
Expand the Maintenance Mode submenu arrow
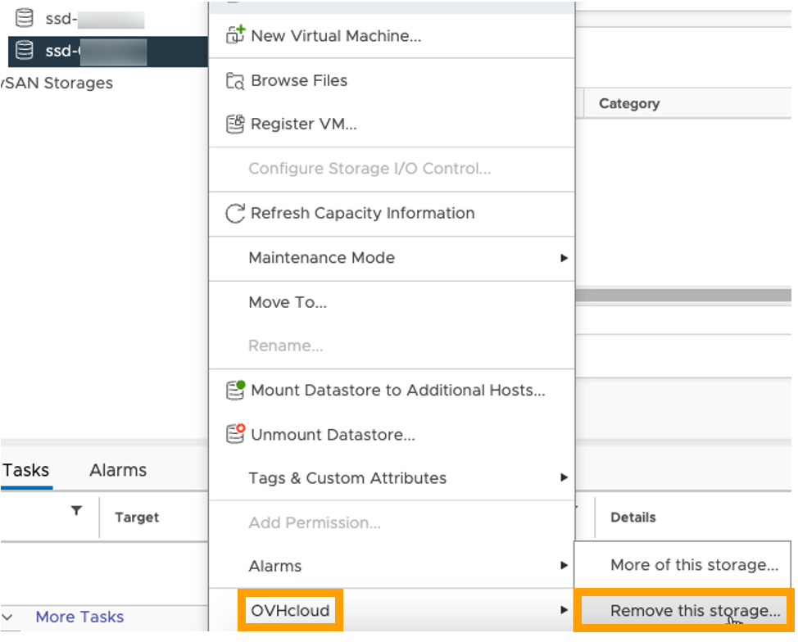564,258
